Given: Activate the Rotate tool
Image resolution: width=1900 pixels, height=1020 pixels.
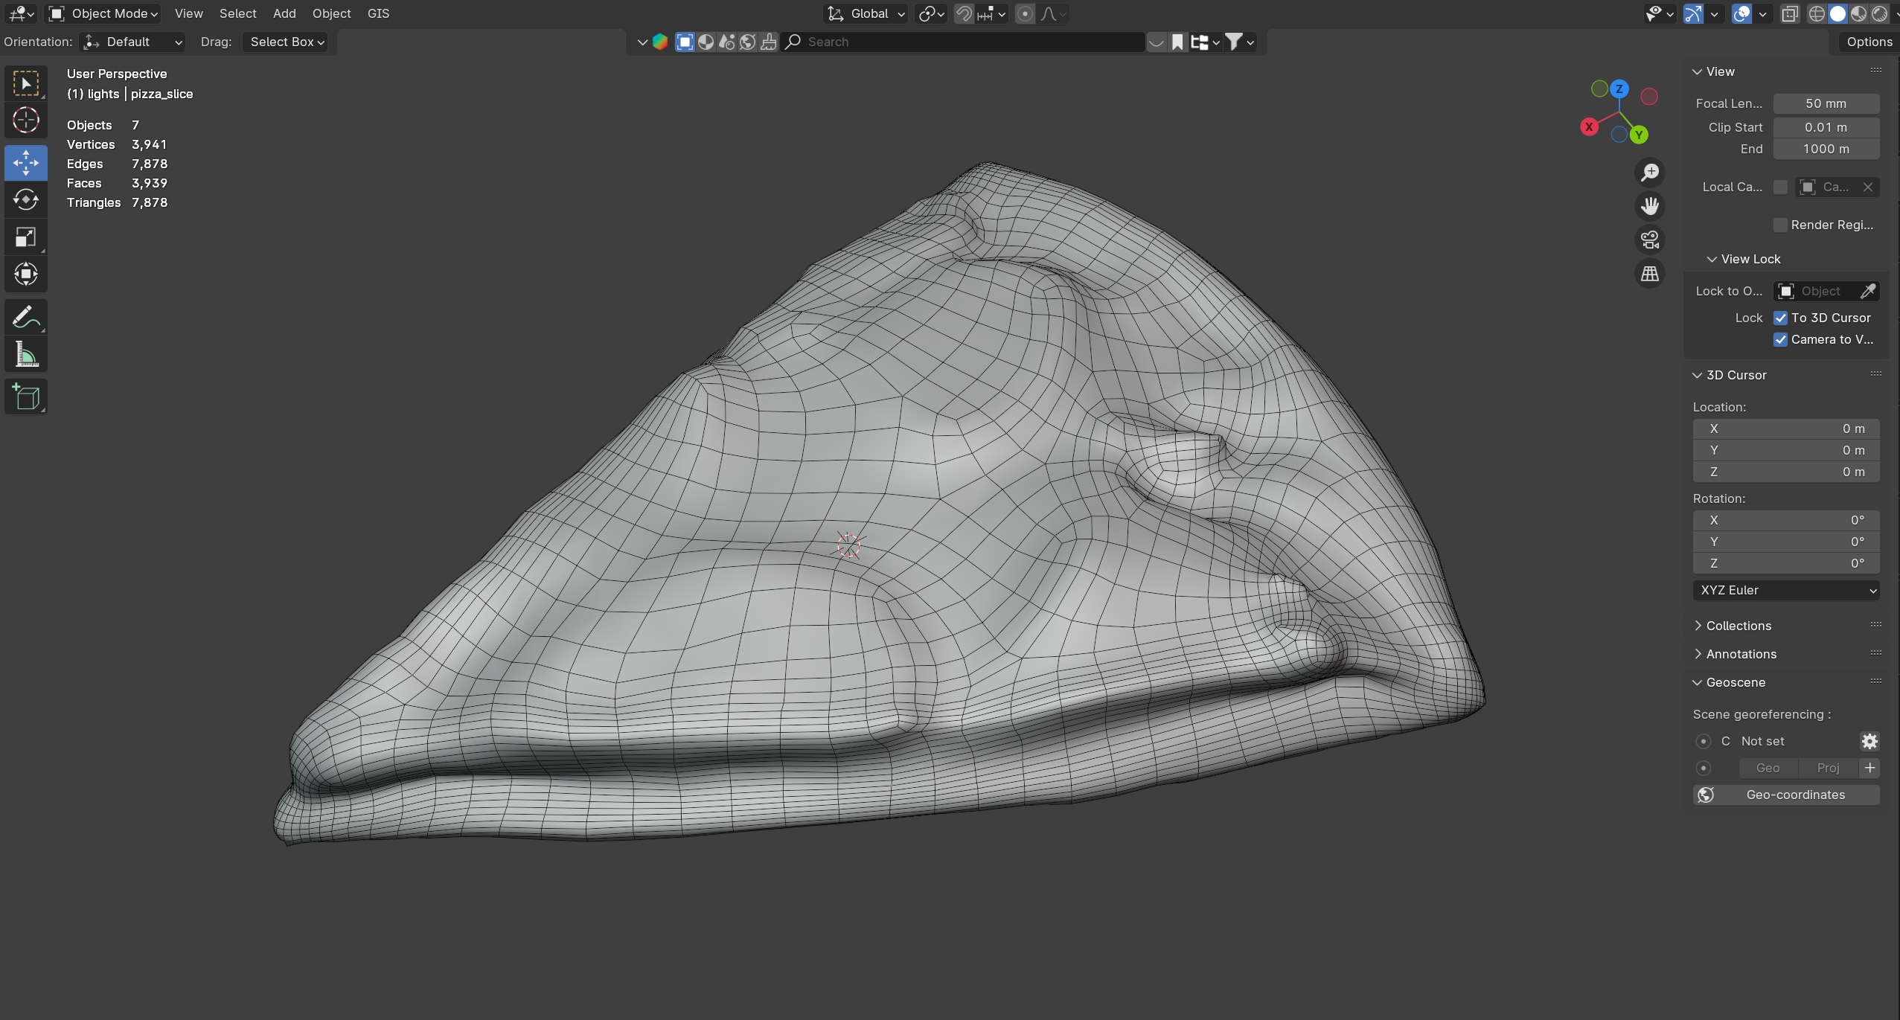Looking at the screenshot, I should pyautogui.click(x=26, y=199).
